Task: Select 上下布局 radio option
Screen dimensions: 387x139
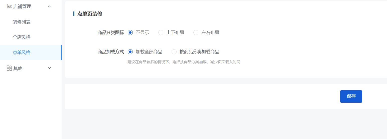Action: point(161,32)
